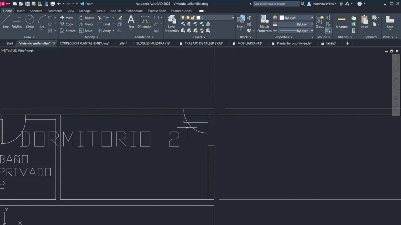Click the 2D Wireframe visual style label
This screenshot has height=225, width=401.
pos(23,51)
